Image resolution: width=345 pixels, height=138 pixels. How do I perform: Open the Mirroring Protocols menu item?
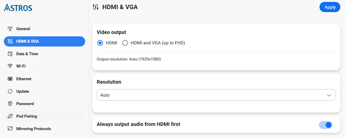tap(45, 129)
